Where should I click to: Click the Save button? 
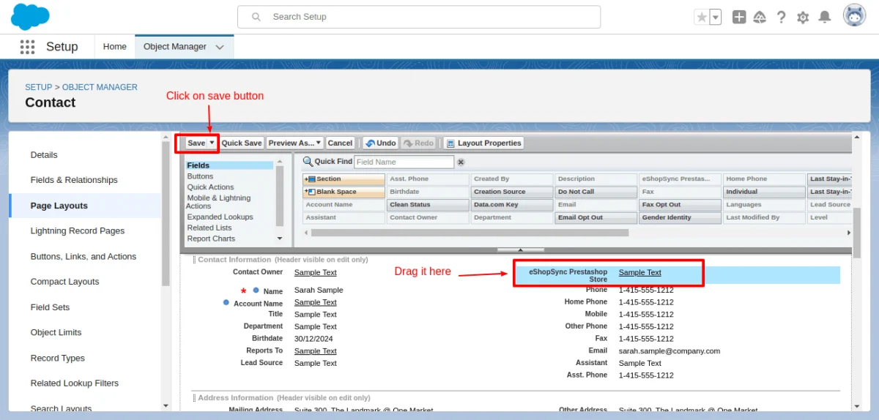pyautogui.click(x=196, y=143)
